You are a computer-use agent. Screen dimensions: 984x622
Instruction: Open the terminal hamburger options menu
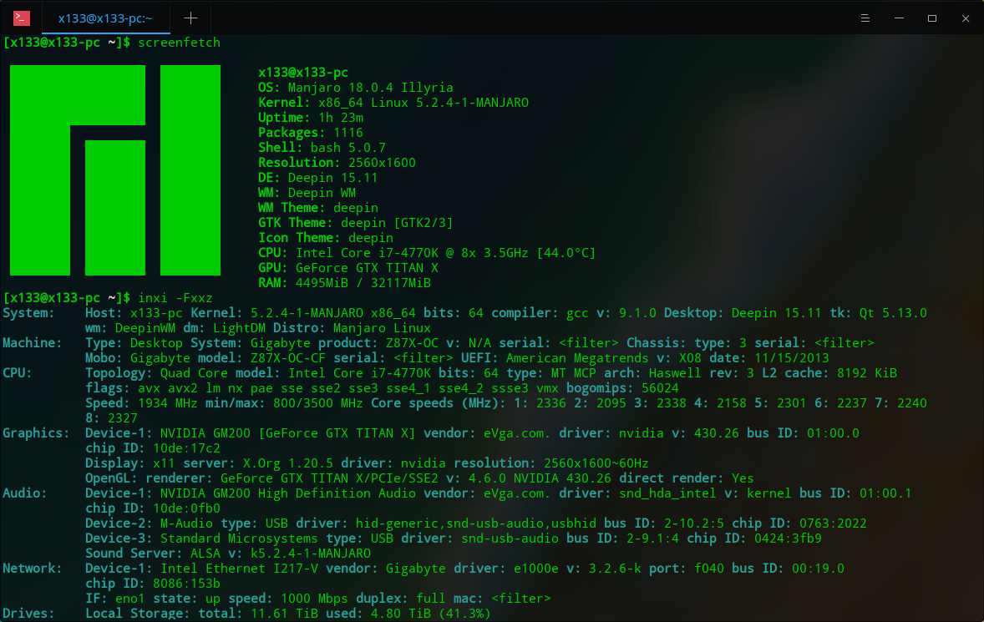[x=865, y=18]
